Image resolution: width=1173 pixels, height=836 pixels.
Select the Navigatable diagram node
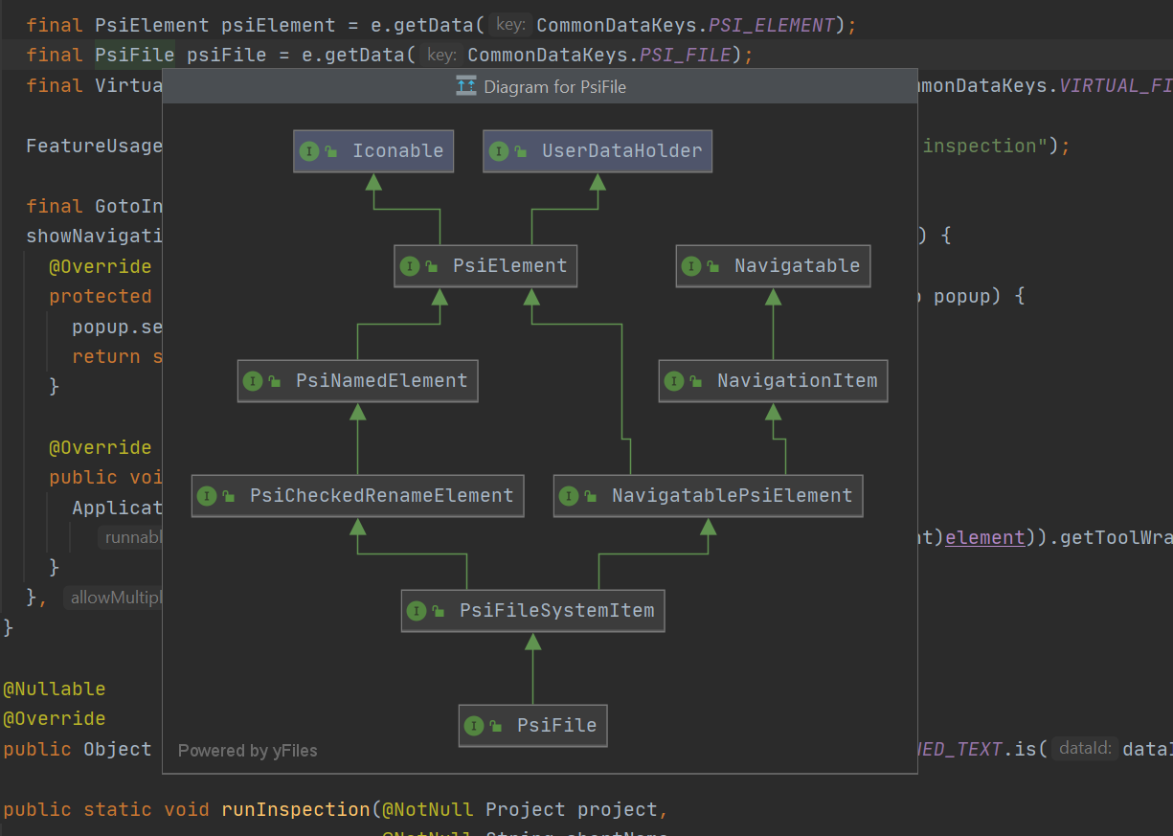point(774,266)
